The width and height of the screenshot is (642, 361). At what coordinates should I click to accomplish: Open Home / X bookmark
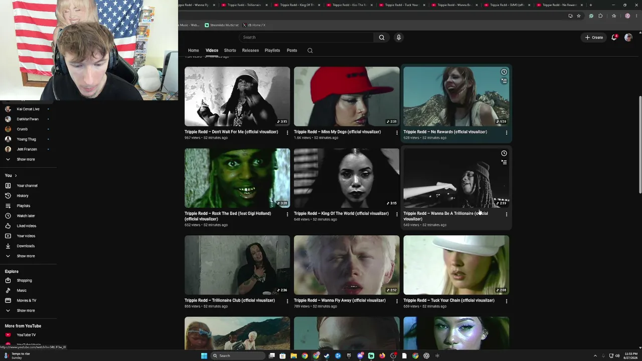(x=254, y=25)
